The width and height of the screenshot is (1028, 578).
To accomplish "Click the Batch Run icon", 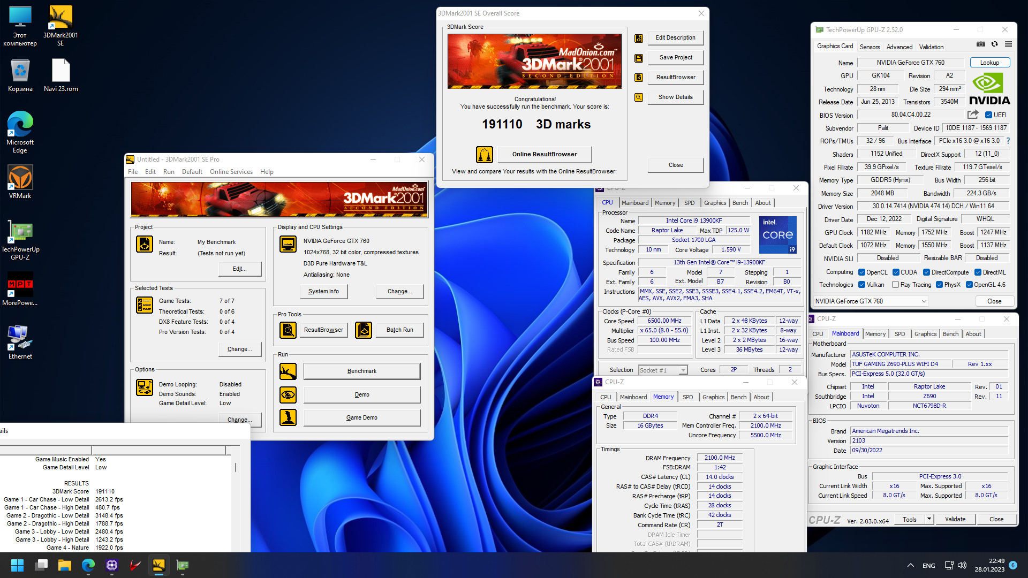I will [364, 330].
